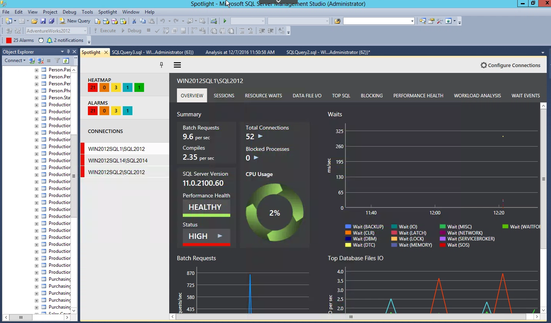Switch to the TOP SQL tab
The image size is (551, 323).
341,95
